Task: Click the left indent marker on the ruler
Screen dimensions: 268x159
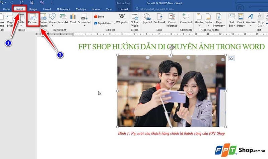Action: (73, 36)
